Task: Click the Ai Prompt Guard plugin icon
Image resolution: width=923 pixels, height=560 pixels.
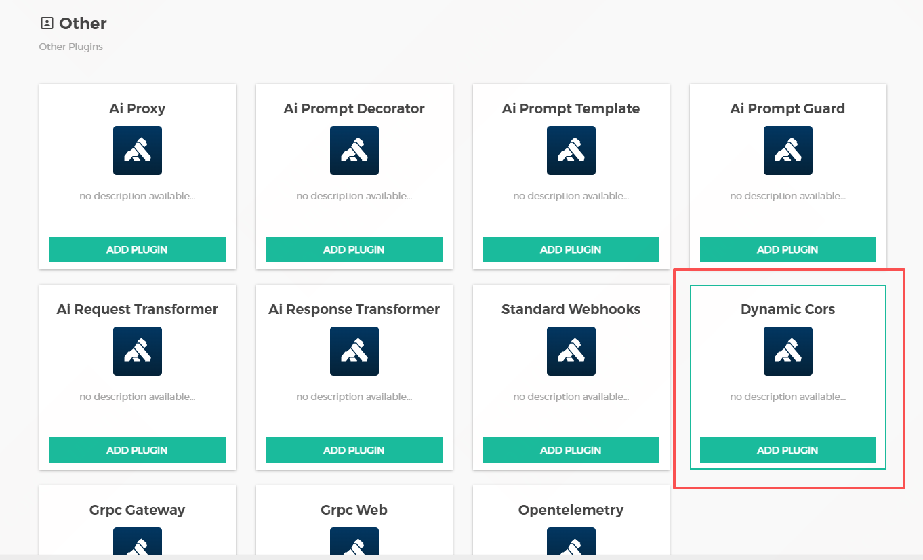Action: click(788, 151)
